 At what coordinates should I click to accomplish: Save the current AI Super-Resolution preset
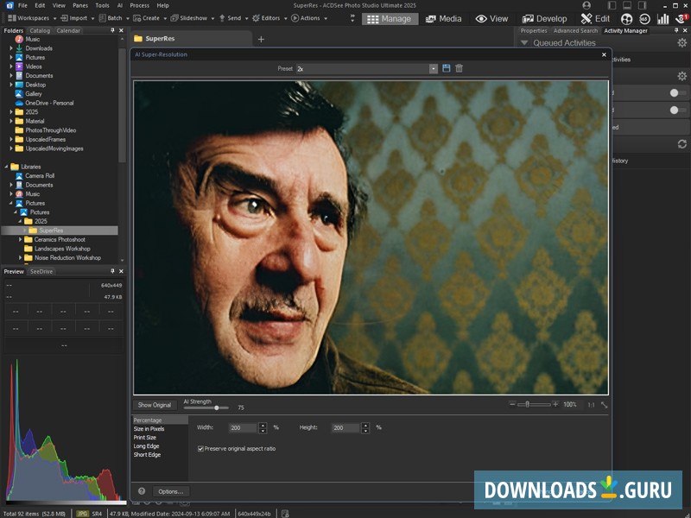click(x=446, y=67)
